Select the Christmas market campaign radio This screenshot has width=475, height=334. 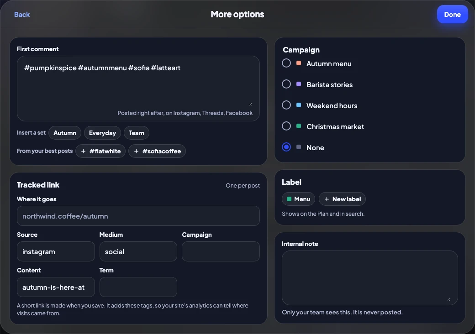(x=286, y=126)
